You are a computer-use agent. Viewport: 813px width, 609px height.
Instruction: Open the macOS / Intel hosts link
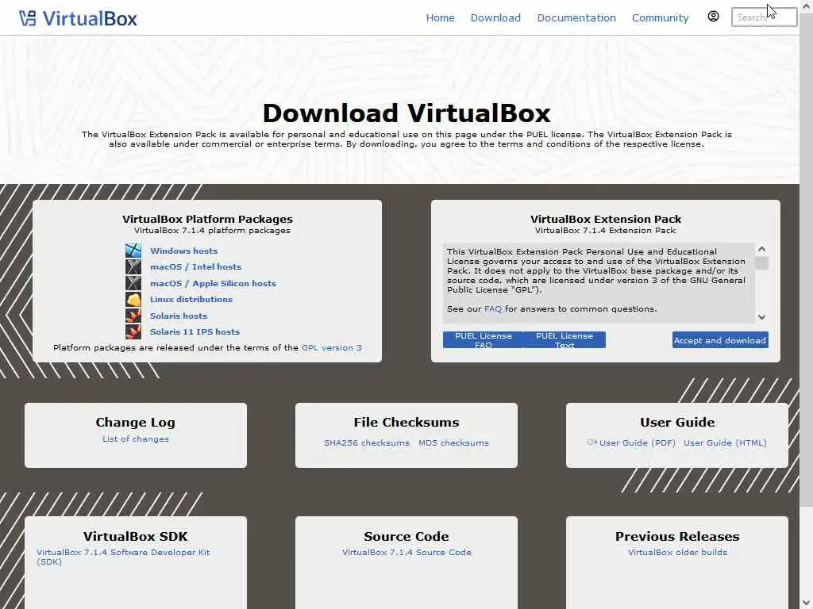[195, 266]
